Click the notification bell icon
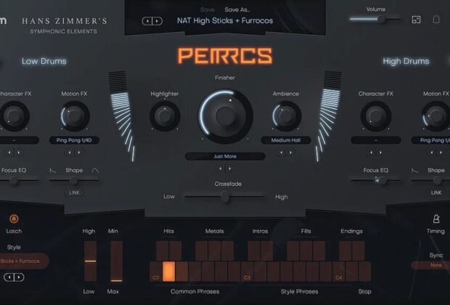450x305 pixels. [436, 20]
